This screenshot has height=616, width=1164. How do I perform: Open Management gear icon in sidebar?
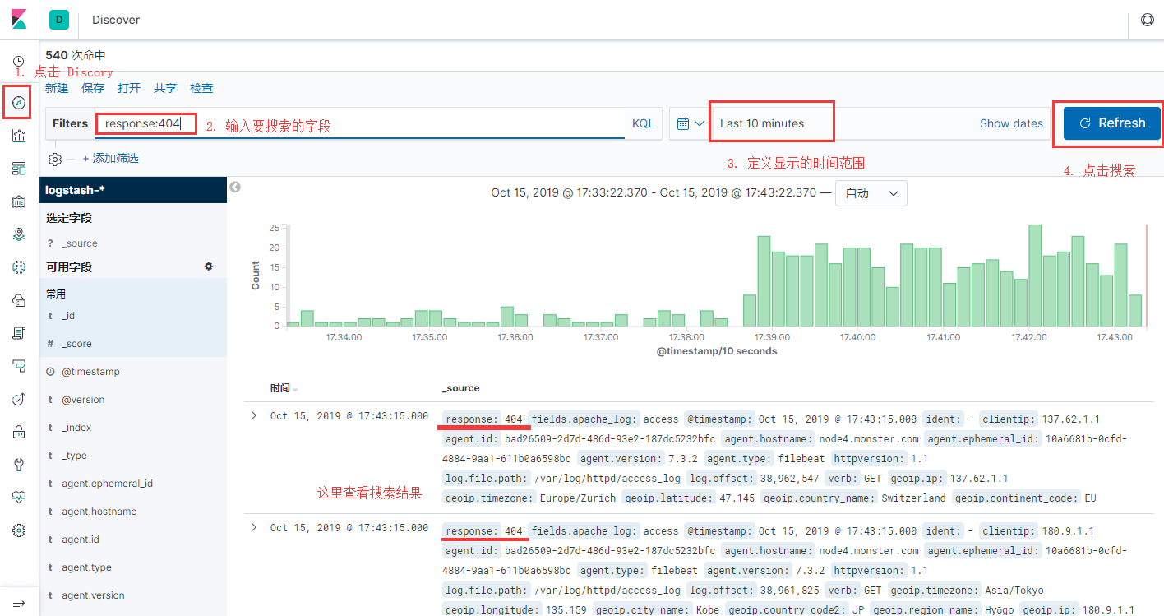[18, 530]
